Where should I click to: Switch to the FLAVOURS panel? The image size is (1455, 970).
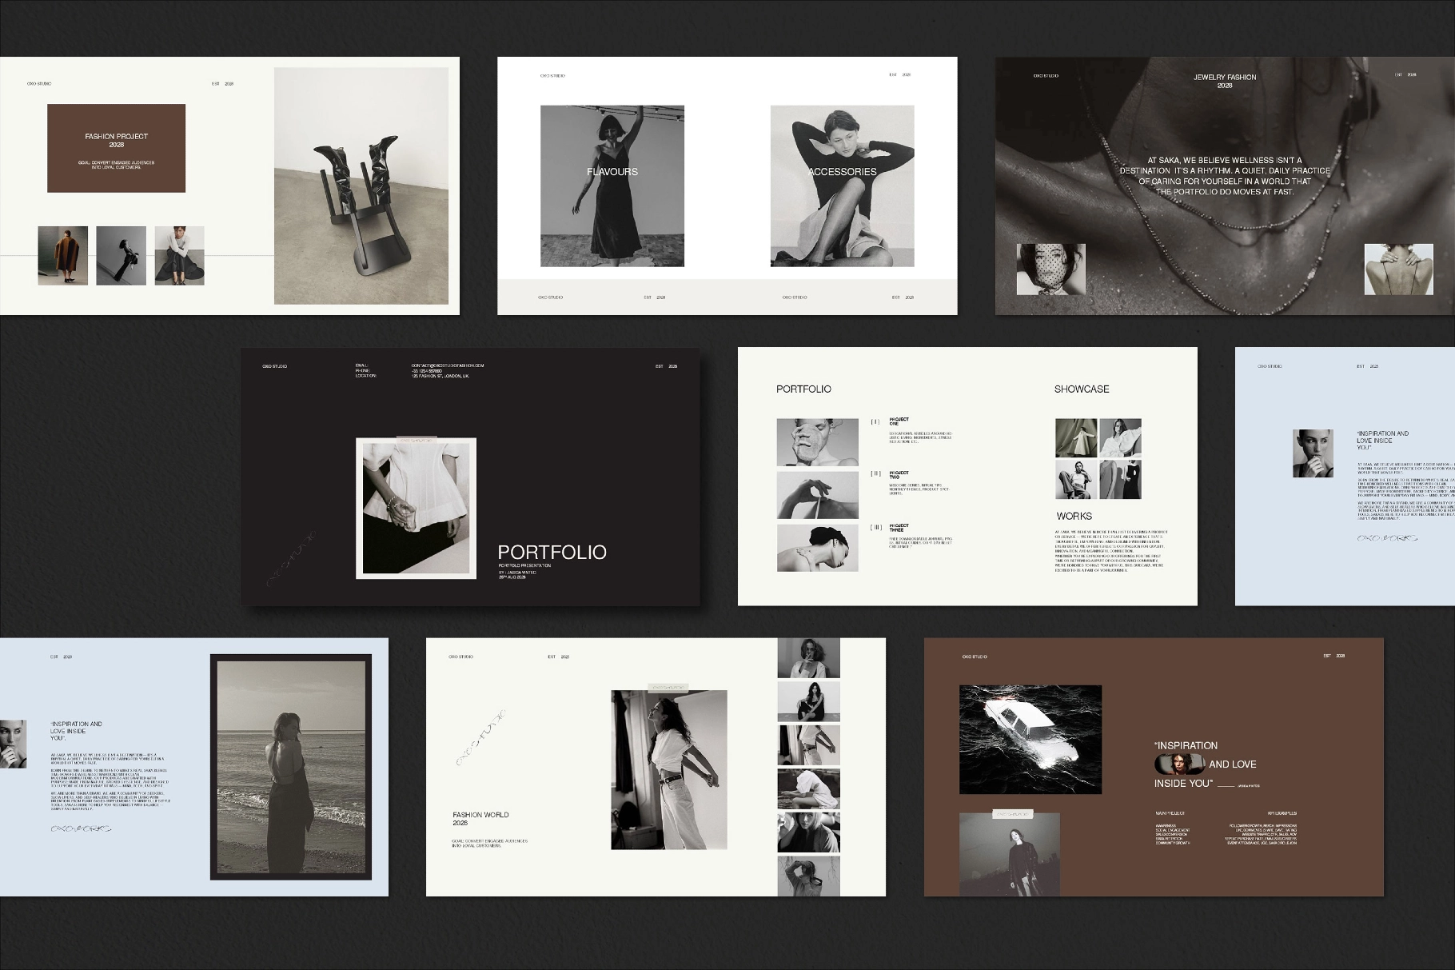612,171
